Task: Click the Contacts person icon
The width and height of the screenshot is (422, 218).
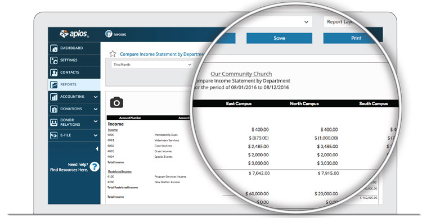Action: [54, 72]
